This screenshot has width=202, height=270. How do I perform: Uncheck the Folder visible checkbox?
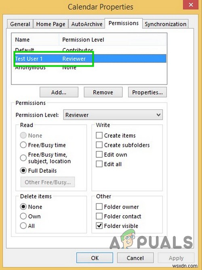99,226
